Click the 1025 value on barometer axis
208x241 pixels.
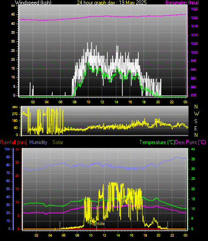(194, 9)
